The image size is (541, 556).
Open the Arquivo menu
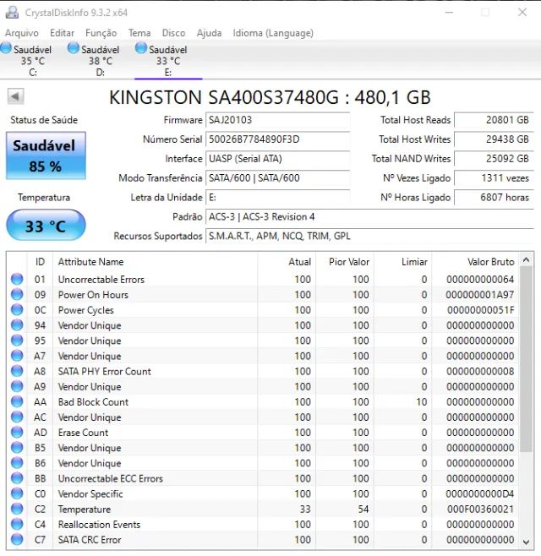coord(22,33)
